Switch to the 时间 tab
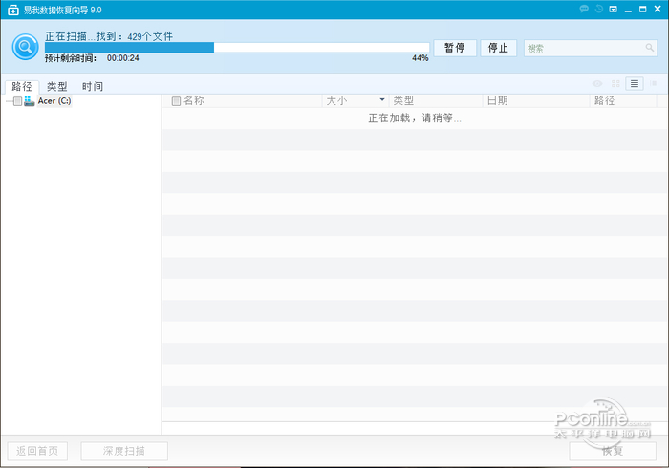 pos(93,87)
